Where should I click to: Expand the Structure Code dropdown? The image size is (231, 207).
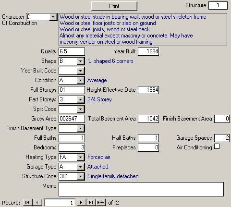point(80,176)
